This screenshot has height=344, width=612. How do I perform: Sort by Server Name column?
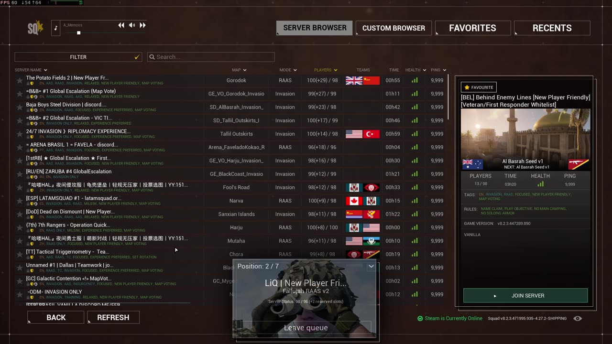tap(31, 70)
